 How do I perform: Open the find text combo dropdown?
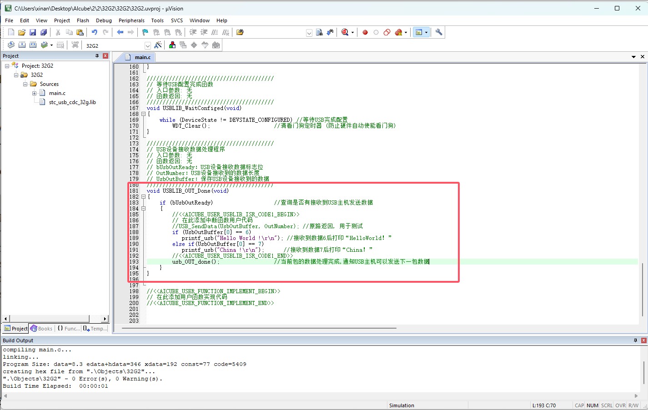click(309, 33)
